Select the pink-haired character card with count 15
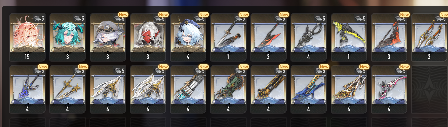The width and height of the screenshot is (448, 127). [x=27, y=37]
